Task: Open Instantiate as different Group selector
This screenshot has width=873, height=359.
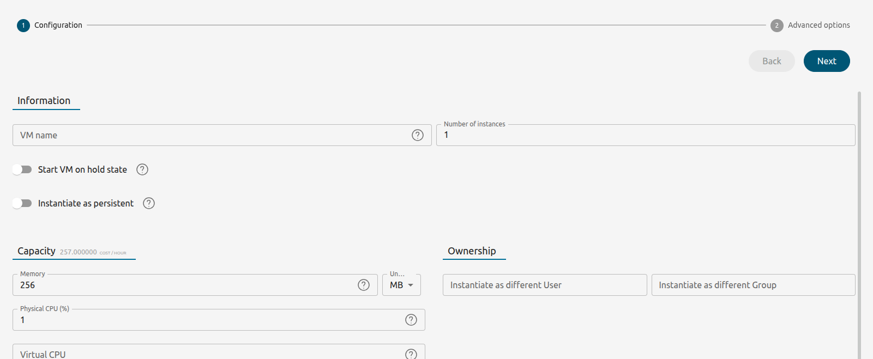Action: (752, 285)
